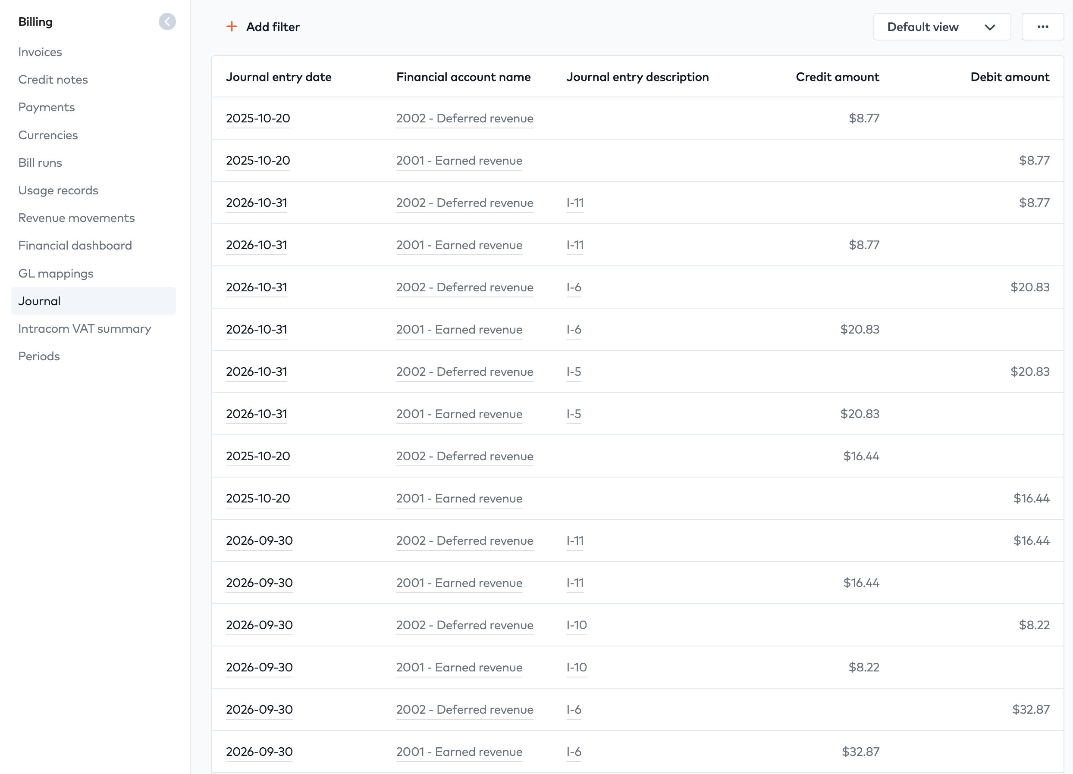This screenshot has width=1073, height=774.
Task: Open the Financial dashboard
Action: point(75,245)
